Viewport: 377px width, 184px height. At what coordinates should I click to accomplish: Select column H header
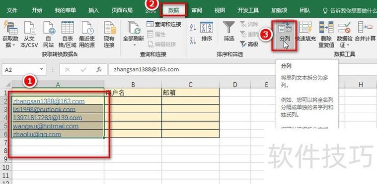click(x=361, y=84)
